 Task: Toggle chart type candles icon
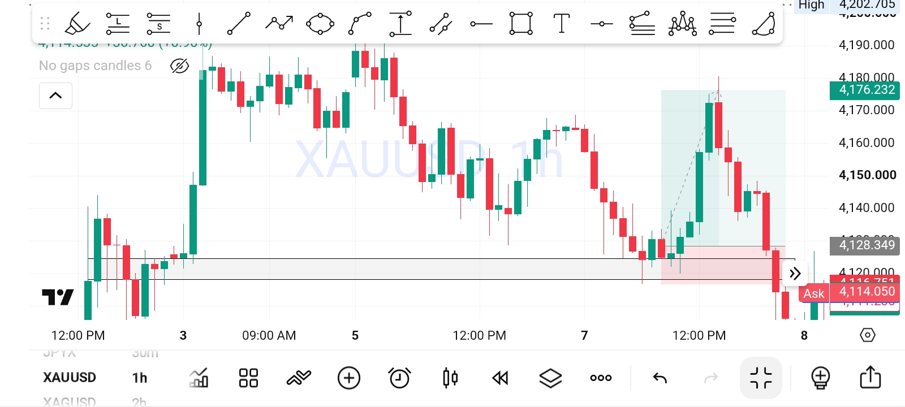pos(450,378)
